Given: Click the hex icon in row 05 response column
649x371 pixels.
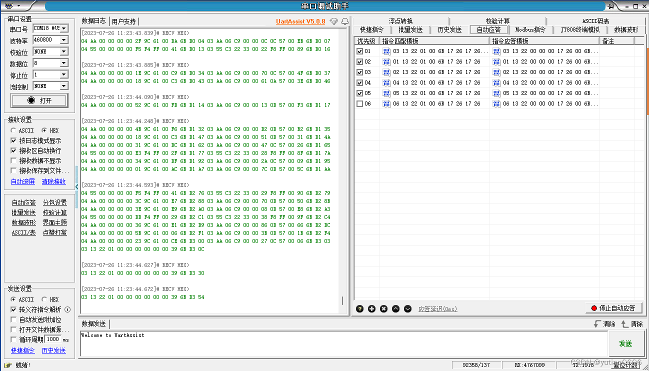Looking at the screenshot, I should 496,93.
